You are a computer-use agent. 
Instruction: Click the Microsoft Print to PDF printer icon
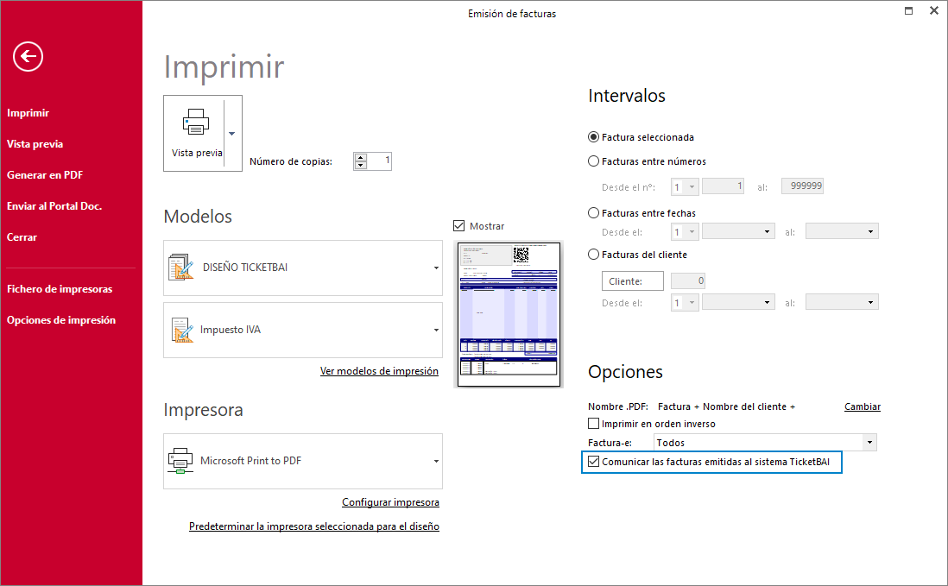[180, 461]
